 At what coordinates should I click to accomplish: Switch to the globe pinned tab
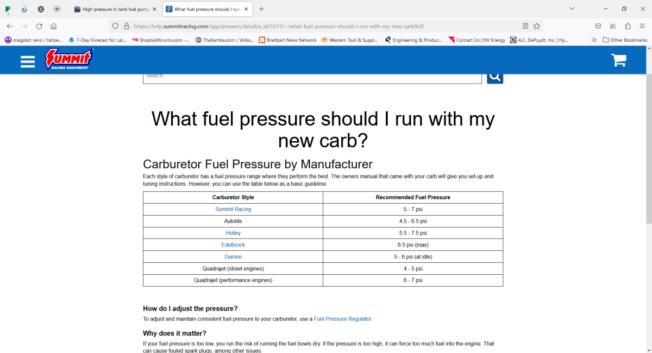coord(41,9)
